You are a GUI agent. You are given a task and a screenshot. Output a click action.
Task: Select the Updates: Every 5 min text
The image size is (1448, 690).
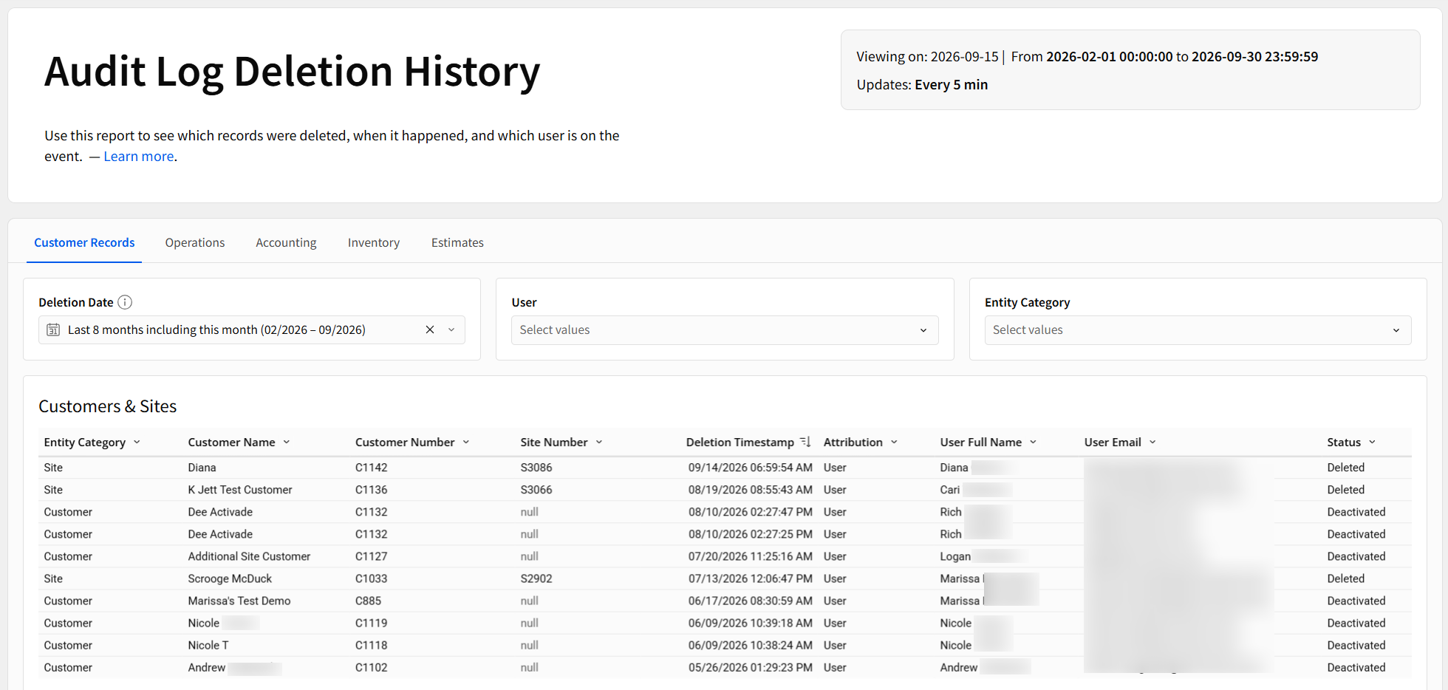922,85
